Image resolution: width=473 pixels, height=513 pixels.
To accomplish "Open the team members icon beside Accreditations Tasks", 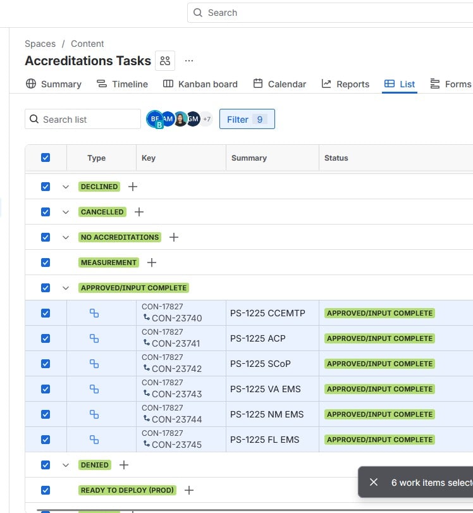I will pos(165,61).
